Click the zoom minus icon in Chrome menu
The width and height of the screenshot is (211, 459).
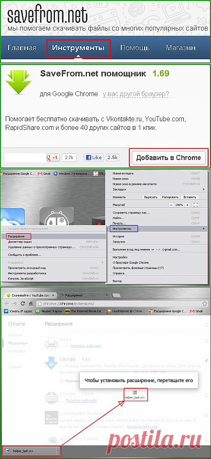coord(171,204)
